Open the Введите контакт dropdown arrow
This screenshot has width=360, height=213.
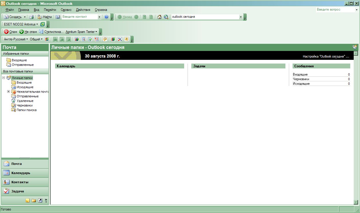pyautogui.click(x=100, y=17)
